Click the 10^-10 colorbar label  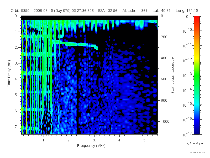pos(188,31)
